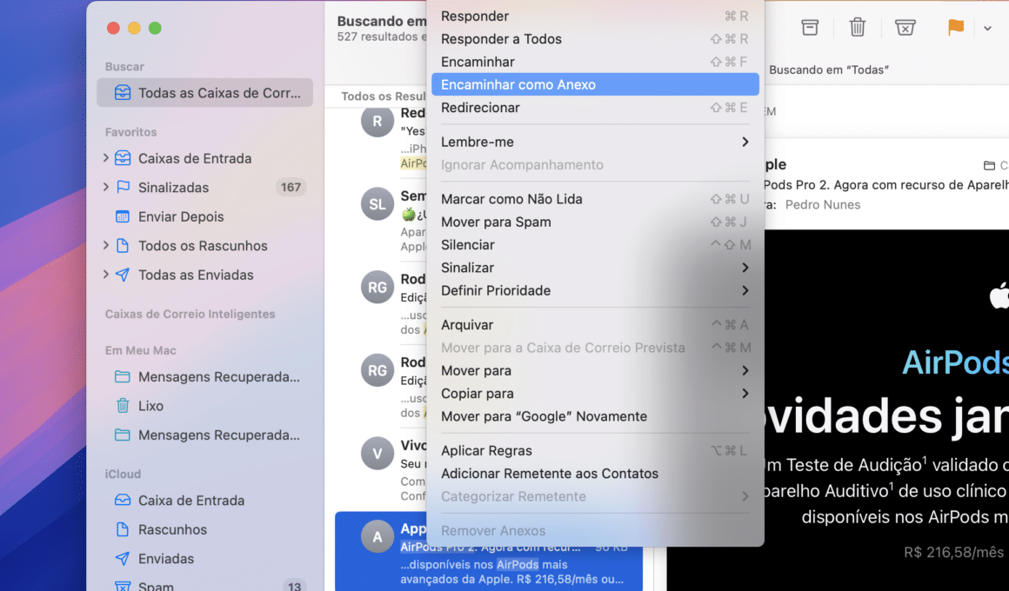Select Todas as Caixas de Correio mailbox
Viewport: 1009px width, 591px height.
click(x=204, y=93)
